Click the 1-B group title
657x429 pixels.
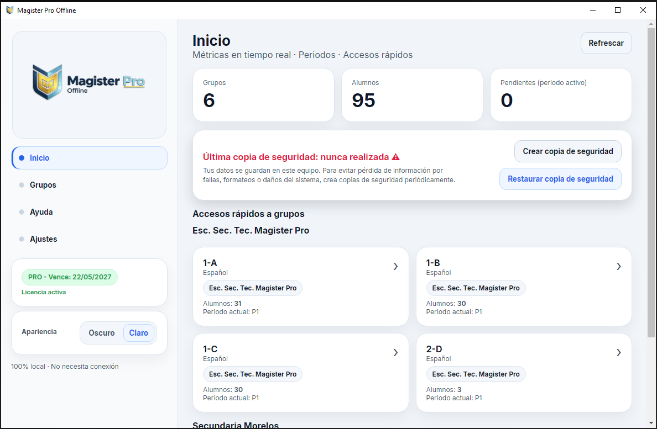433,263
